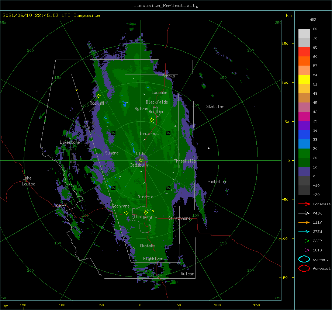Pick the yellow 54 dBZ swatch
This screenshot has width=332, height=310.
pos(304,80)
